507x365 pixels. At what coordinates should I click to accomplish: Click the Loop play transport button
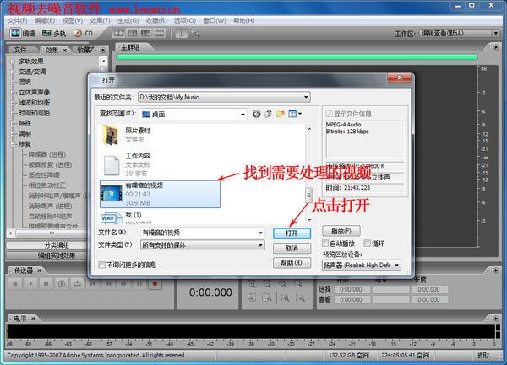click(x=77, y=284)
